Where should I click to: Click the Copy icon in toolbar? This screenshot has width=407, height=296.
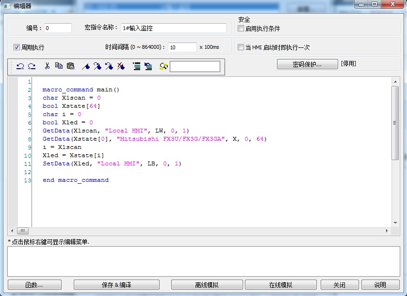point(59,66)
